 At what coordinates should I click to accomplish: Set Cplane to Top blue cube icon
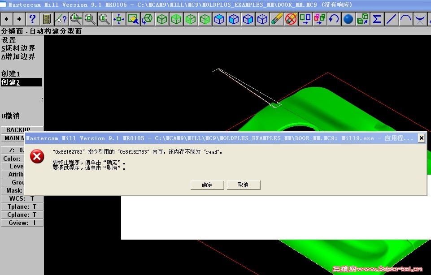pos(219,19)
